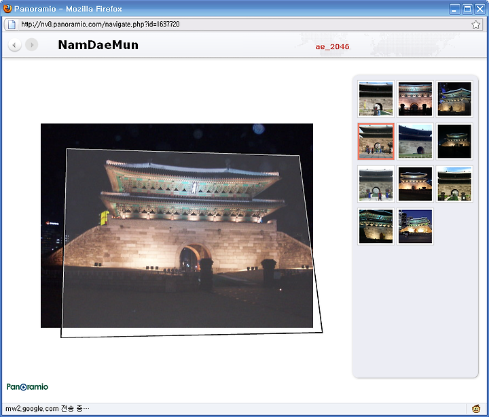
Task: Go to next photo with forward arrow
Action: pyautogui.click(x=31, y=45)
